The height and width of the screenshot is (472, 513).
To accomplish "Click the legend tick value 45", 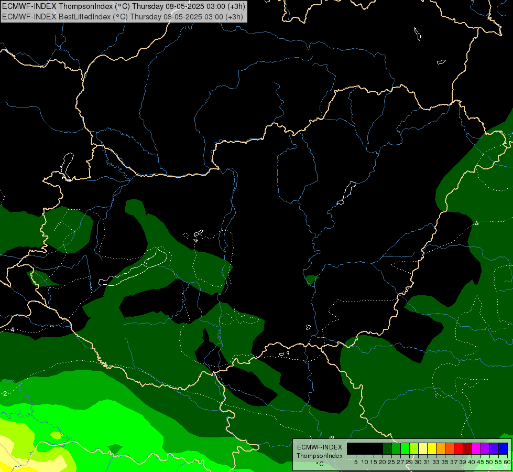I will click(x=481, y=462).
